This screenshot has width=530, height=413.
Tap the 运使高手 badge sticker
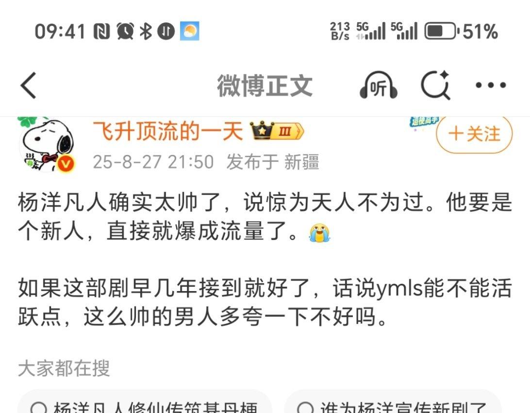tap(425, 121)
